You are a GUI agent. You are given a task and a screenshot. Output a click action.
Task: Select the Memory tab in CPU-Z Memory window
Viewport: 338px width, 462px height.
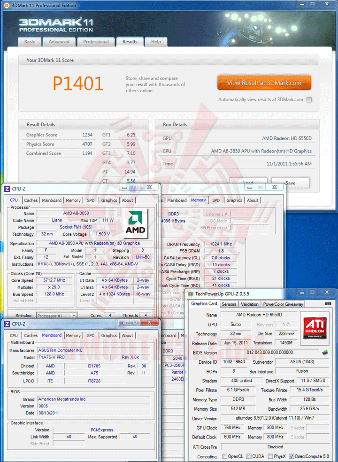[199, 200]
